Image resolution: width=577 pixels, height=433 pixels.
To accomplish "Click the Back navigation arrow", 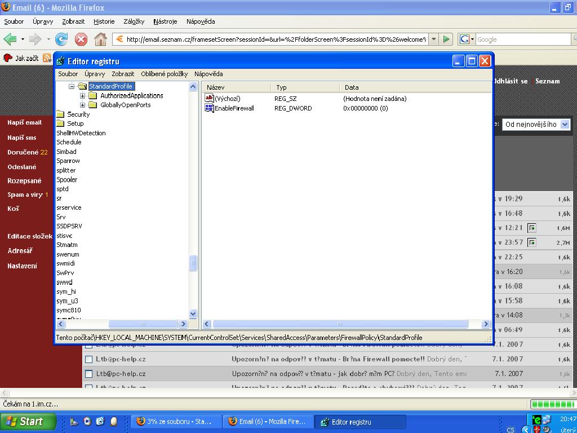I will (10, 39).
